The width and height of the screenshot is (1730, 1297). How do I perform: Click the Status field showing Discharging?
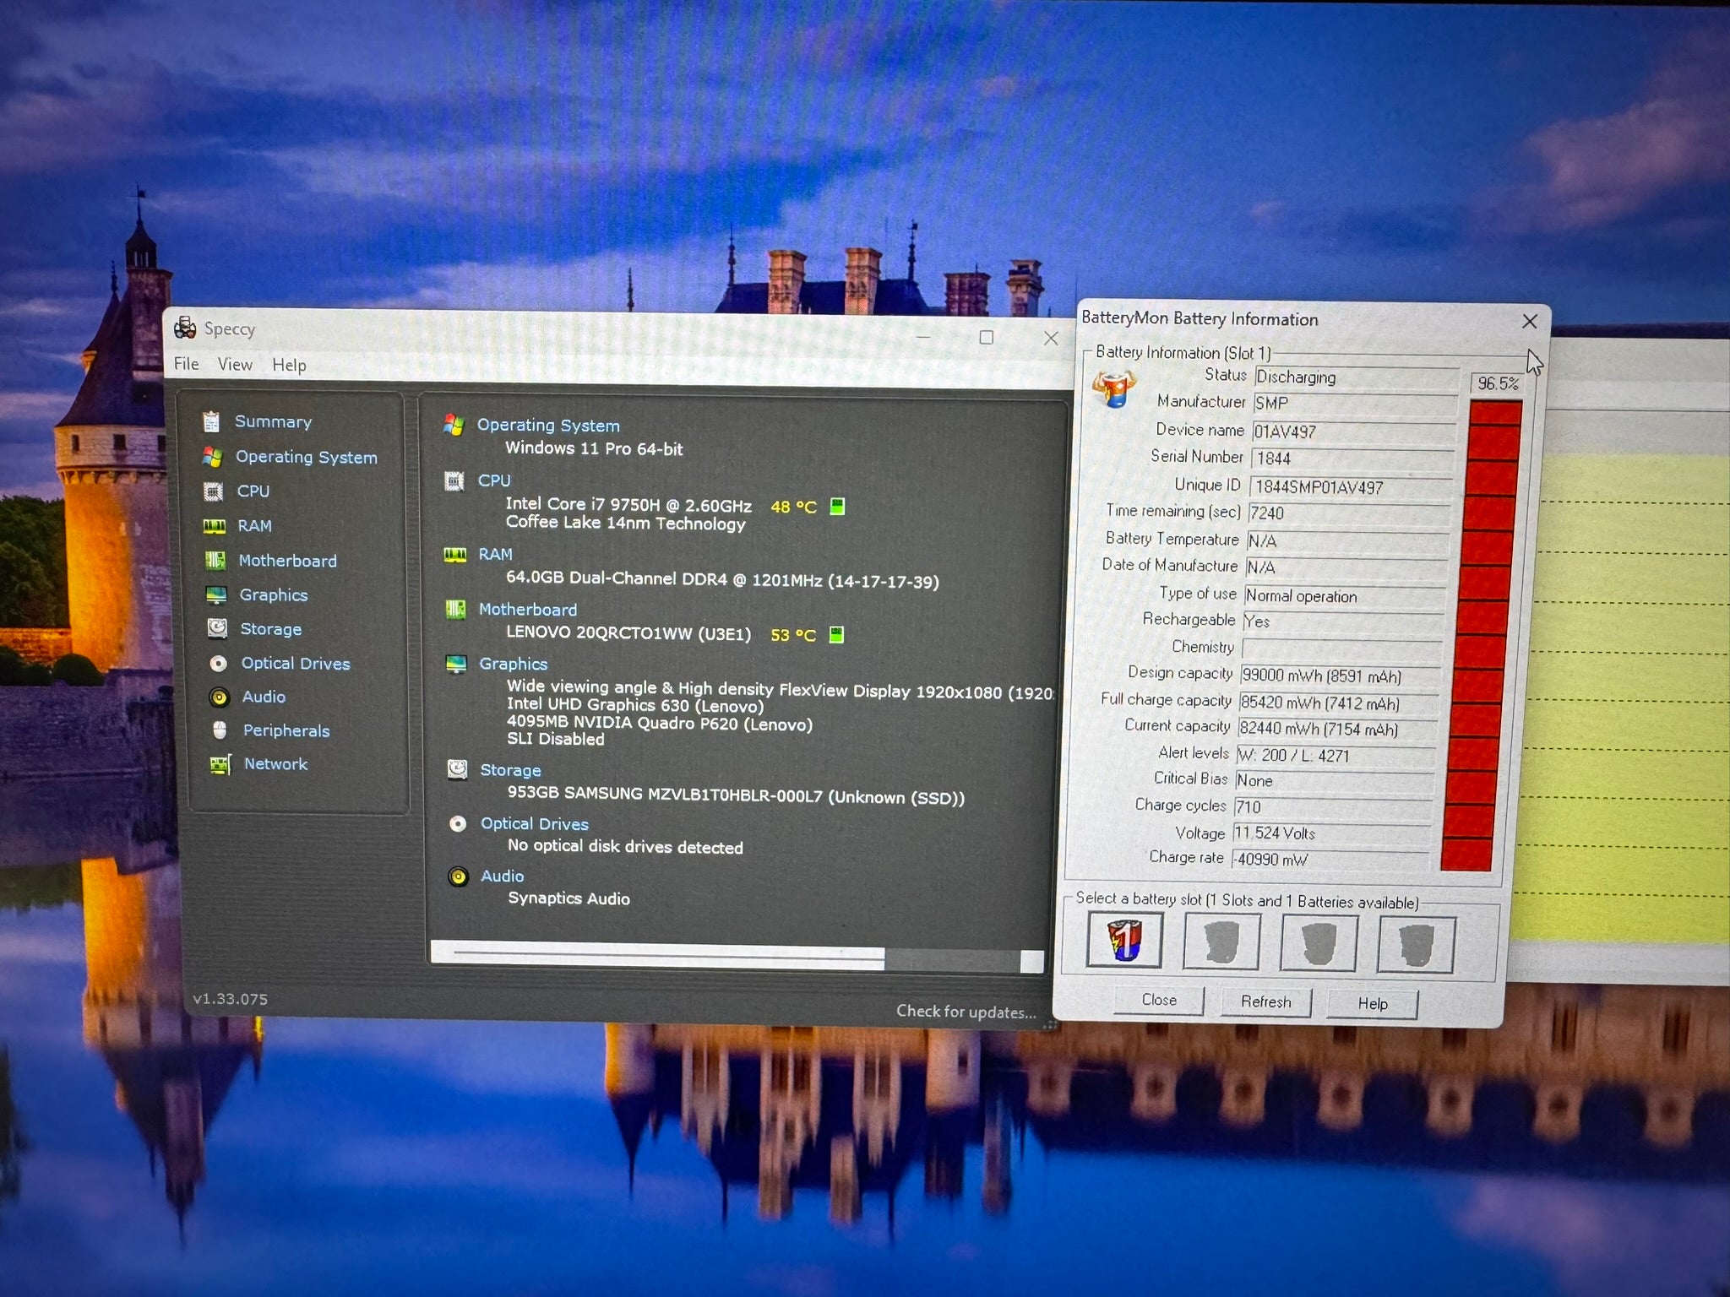point(1356,377)
